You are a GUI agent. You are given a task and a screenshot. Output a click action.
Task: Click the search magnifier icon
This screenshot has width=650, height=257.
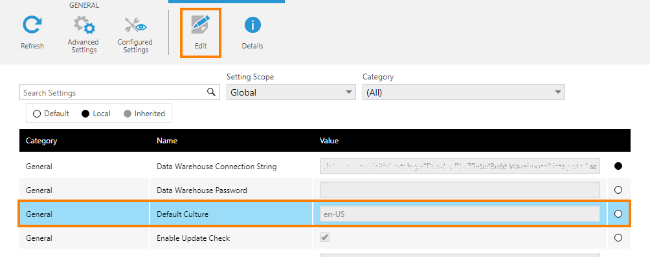coord(211,92)
